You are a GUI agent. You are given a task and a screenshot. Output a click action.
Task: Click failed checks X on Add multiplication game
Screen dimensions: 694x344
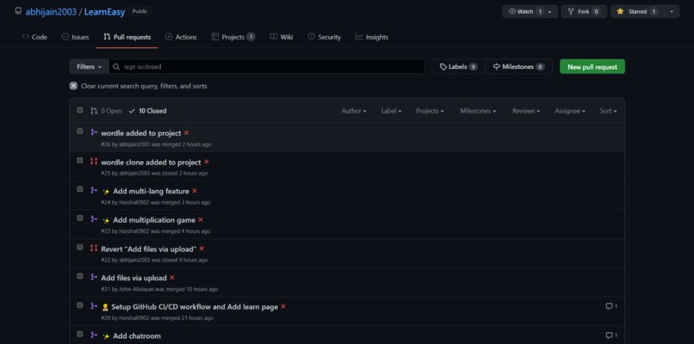pyautogui.click(x=201, y=219)
